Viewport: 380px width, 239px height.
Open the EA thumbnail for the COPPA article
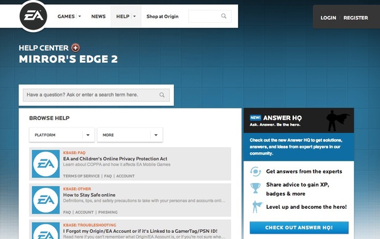coord(46,164)
